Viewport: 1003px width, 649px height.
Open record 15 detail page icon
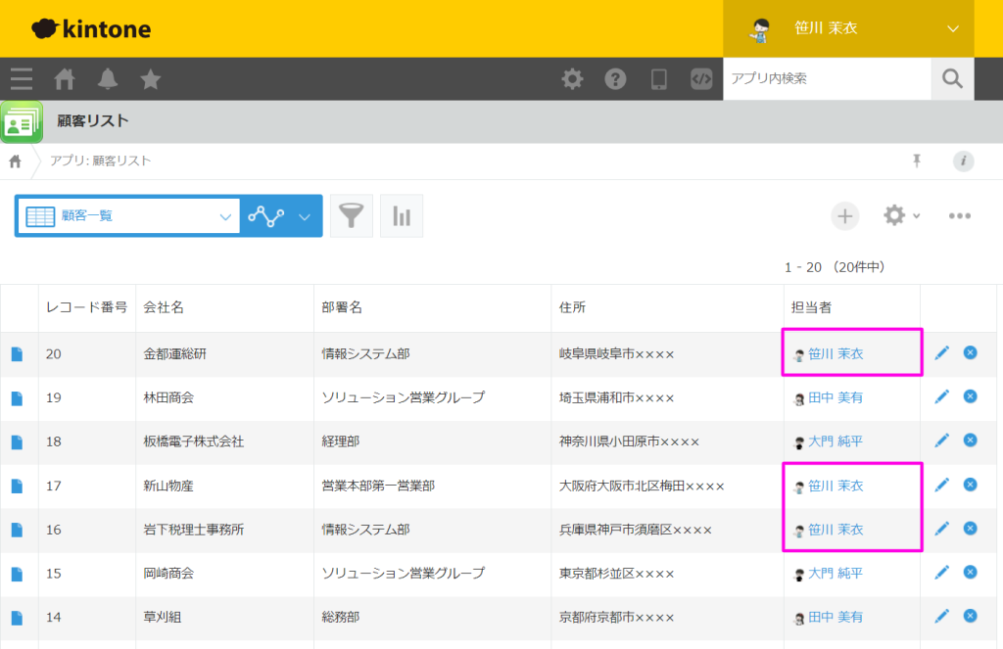click(18, 574)
